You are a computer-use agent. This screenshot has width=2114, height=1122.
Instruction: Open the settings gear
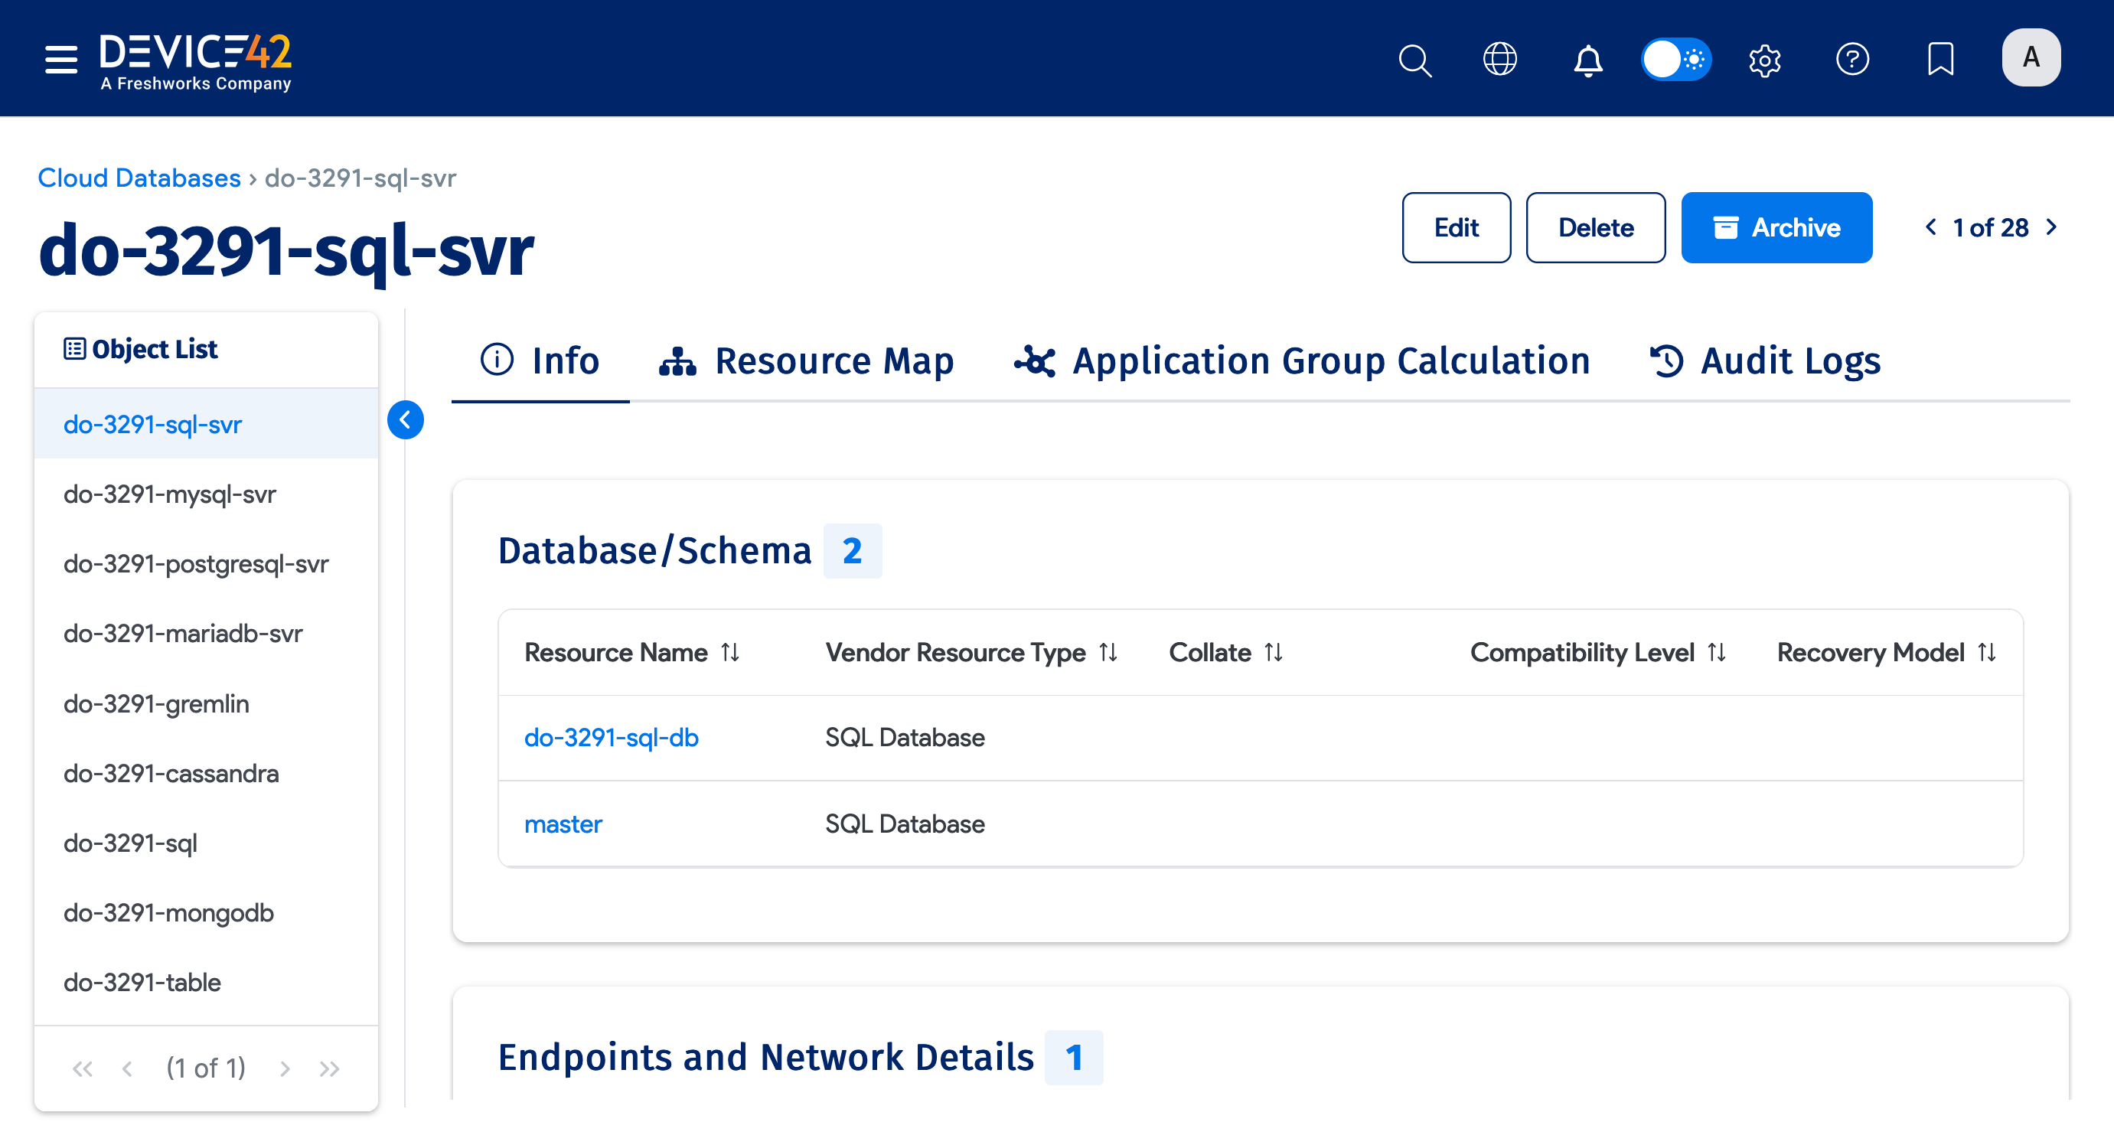click(1764, 59)
